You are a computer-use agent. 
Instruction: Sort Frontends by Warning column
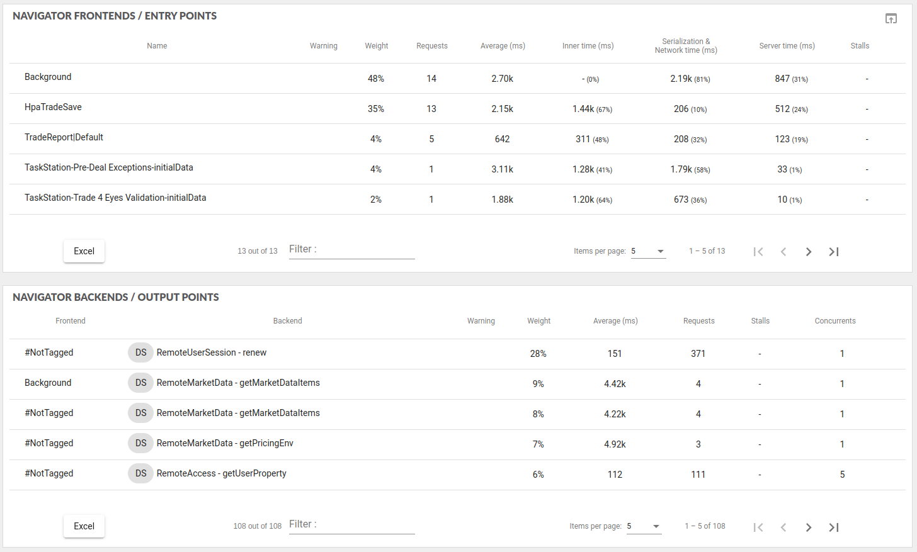tap(324, 46)
